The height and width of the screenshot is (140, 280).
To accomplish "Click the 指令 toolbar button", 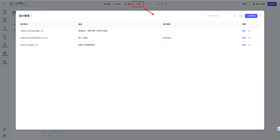I will [x=138, y=4].
